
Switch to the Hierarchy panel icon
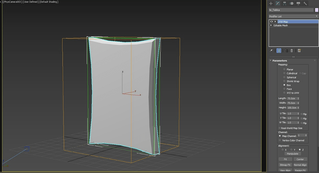285,3
